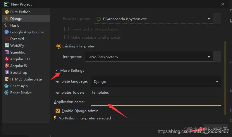Click the Bootstrap B icon
This screenshot has height=137, width=232.
pos(7,72)
